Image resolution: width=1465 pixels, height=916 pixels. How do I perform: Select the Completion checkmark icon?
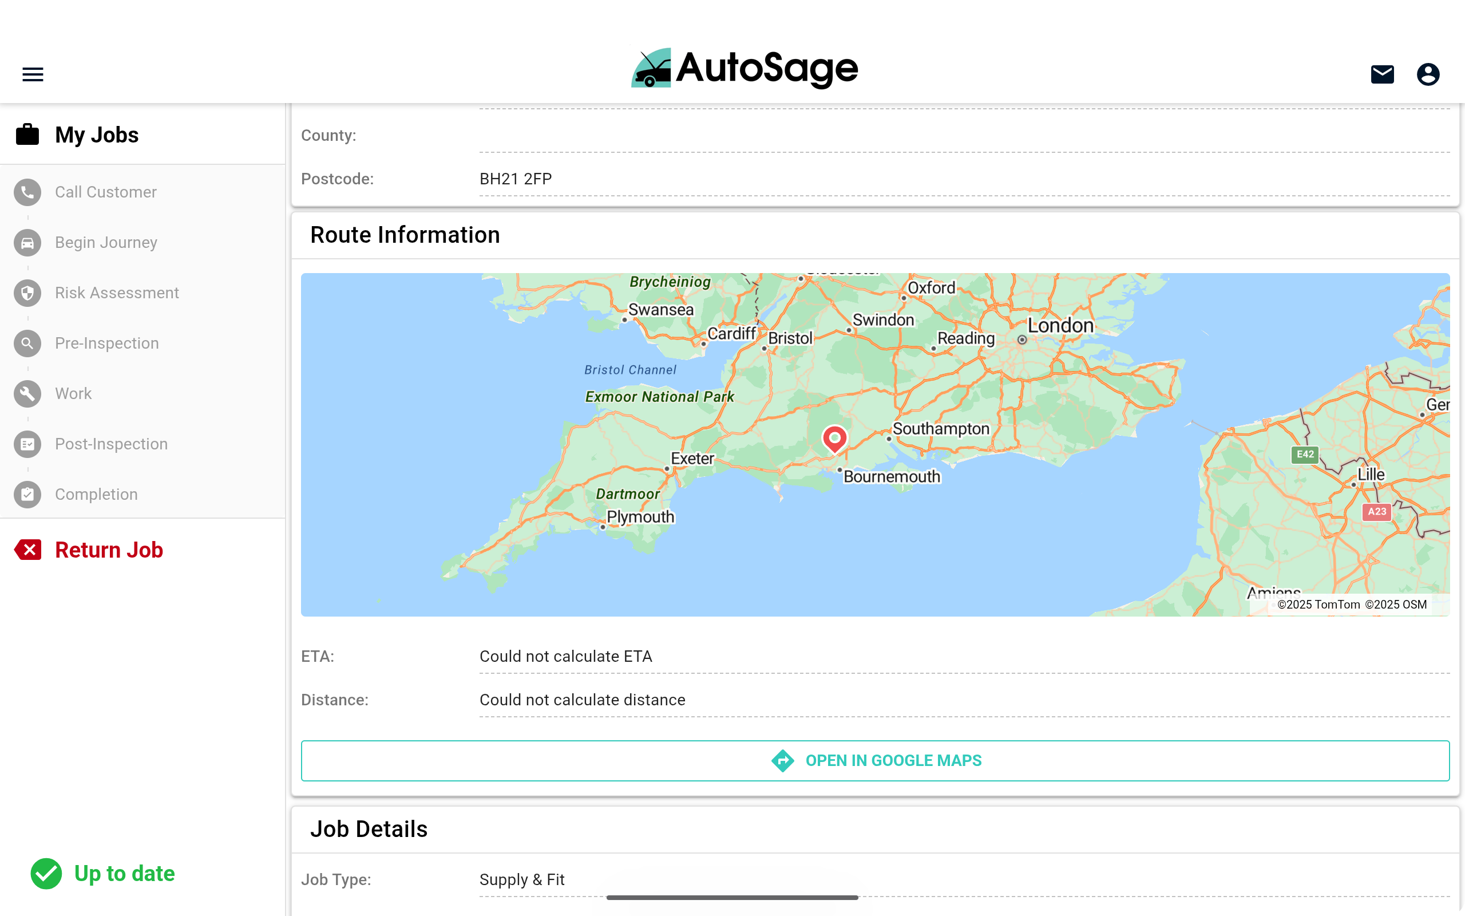click(x=27, y=493)
